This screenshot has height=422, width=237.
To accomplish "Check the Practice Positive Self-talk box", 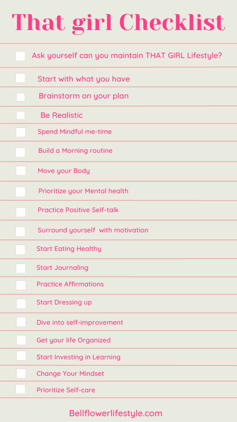I will 21,212.
